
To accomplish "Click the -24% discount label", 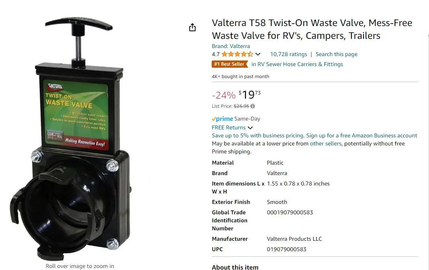I will (223, 95).
